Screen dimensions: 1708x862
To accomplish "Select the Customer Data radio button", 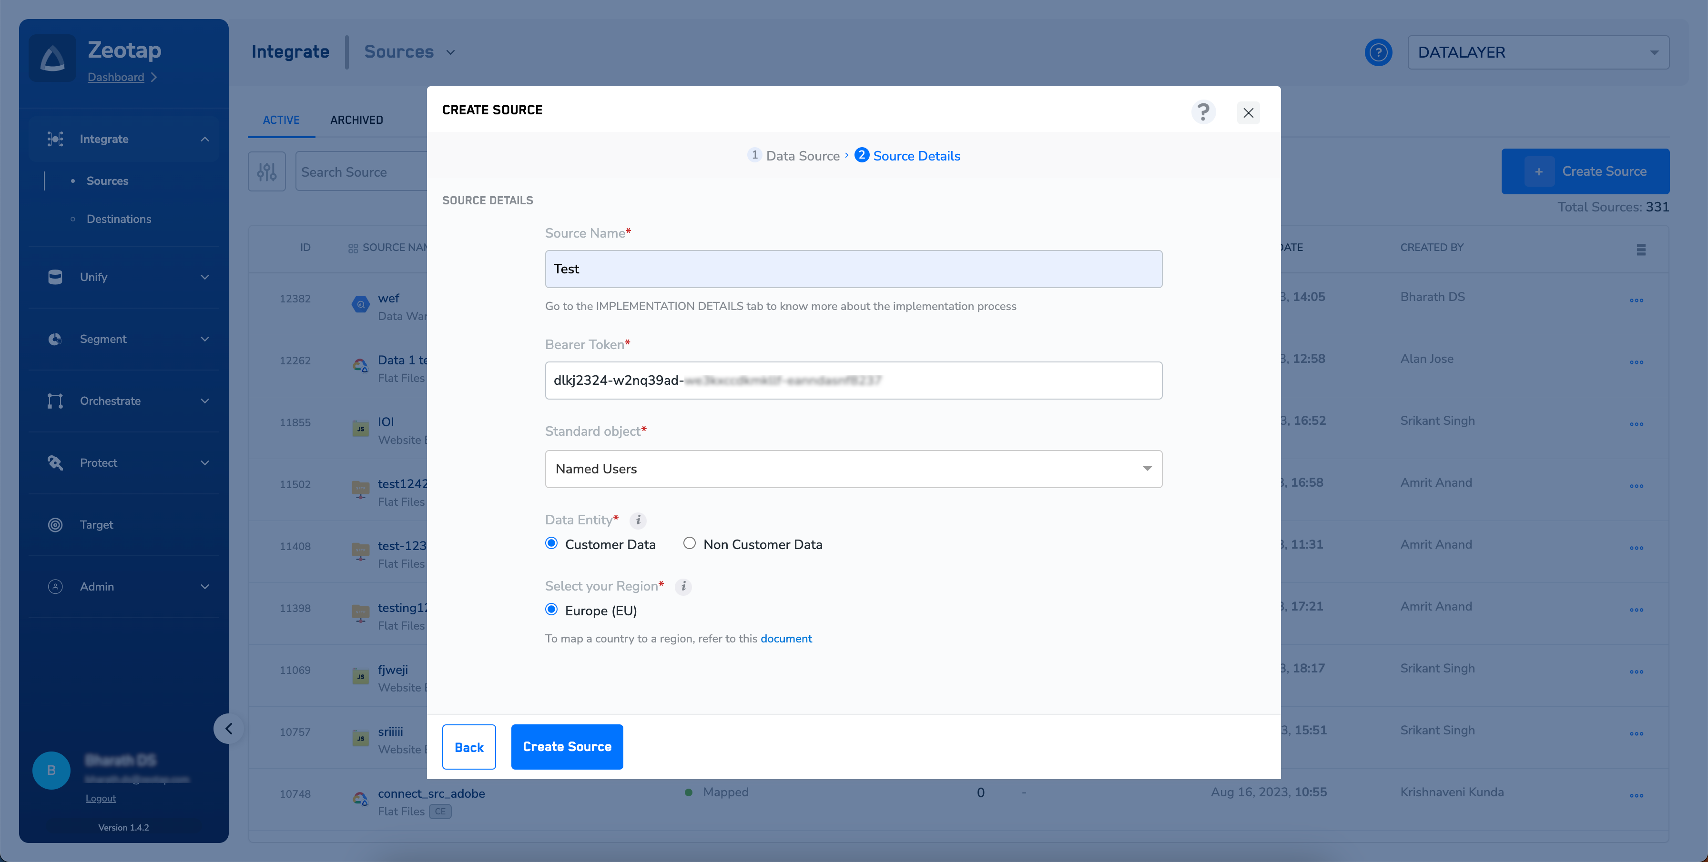I will point(551,543).
